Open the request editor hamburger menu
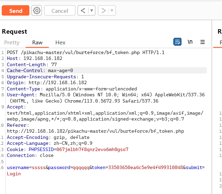The height and width of the screenshot is (194, 222). click(203, 42)
